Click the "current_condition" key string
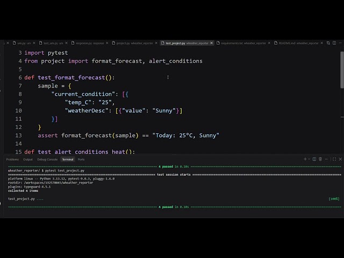The image size is (344, 258). click(x=83, y=94)
